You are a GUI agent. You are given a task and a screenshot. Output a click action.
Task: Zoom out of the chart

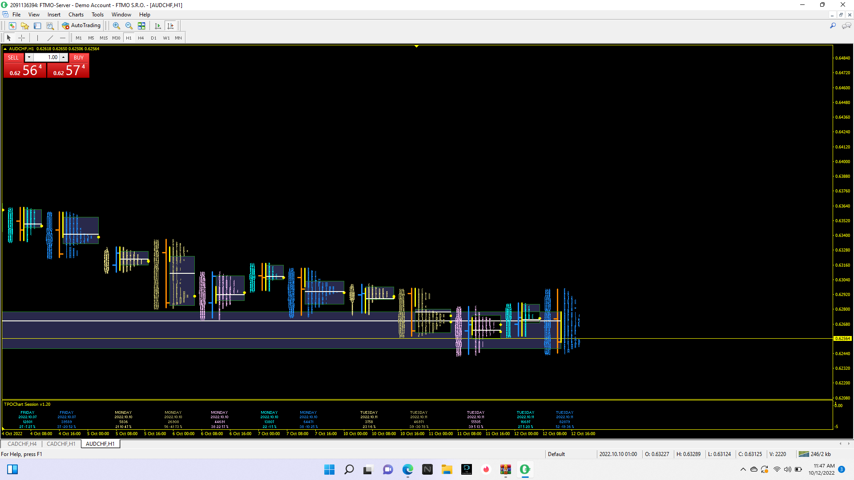129,26
